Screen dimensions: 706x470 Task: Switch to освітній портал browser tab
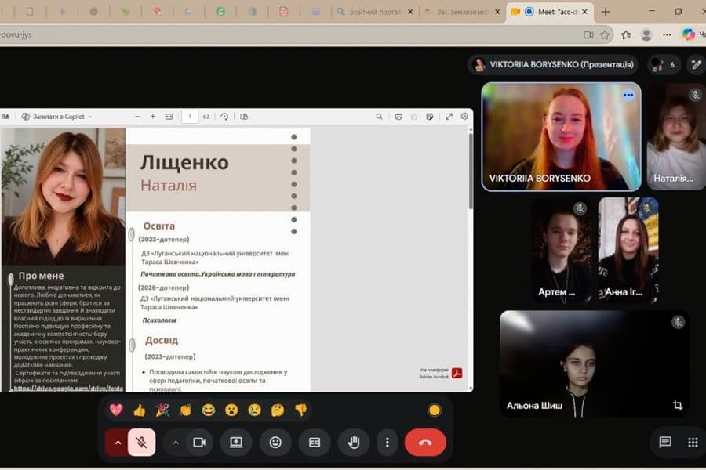(375, 12)
